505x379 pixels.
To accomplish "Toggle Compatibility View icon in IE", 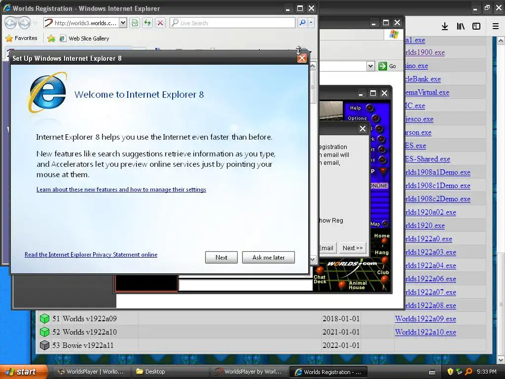I will [135, 23].
